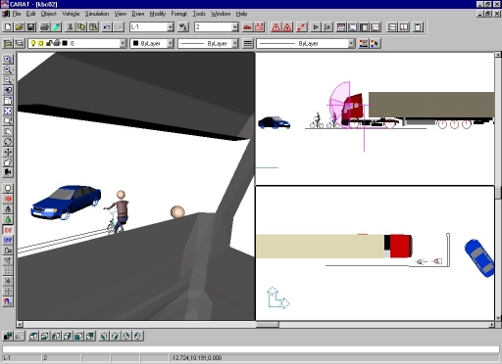Expand the first ByLayer linetype dropdown

click(235, 43)
